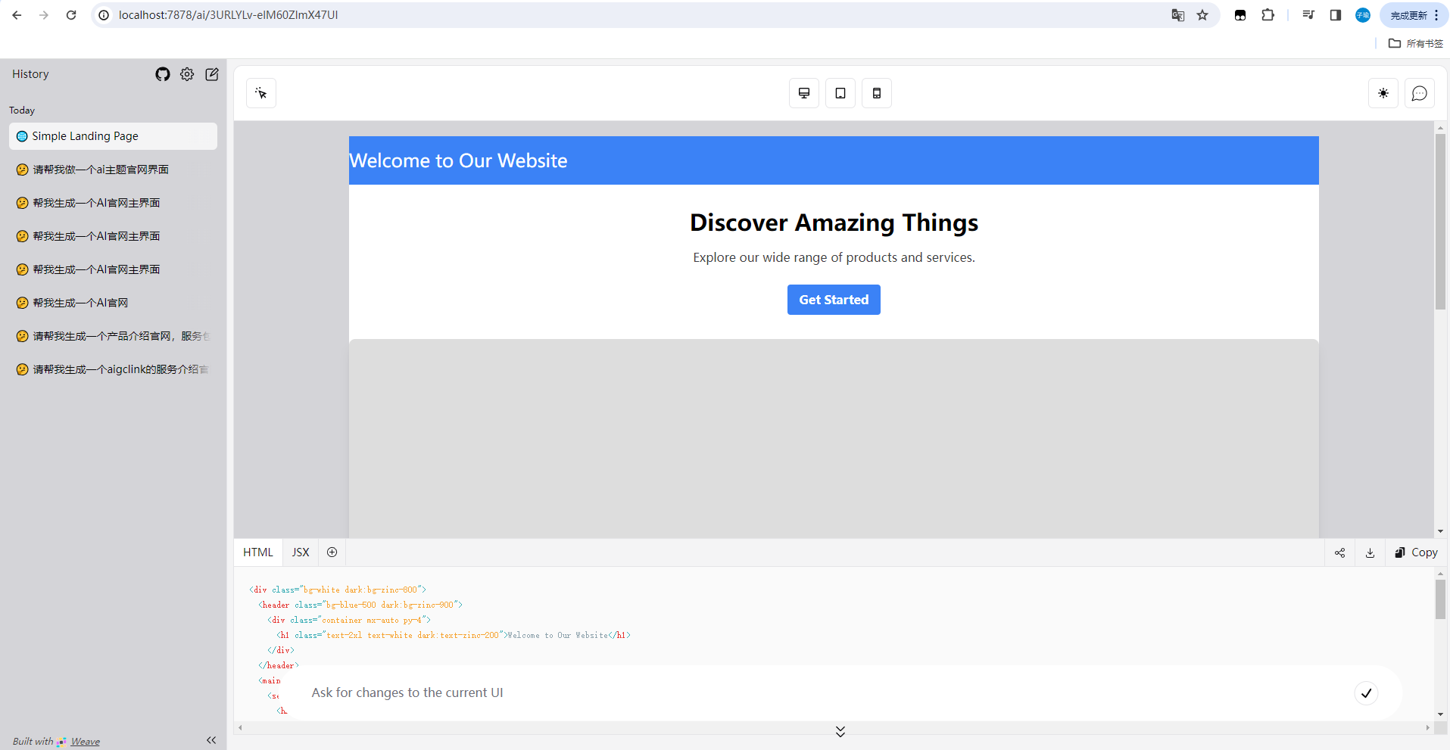Download the generated code
The width and height of the screenshot is (1450, 750).
coord(1370,552)
